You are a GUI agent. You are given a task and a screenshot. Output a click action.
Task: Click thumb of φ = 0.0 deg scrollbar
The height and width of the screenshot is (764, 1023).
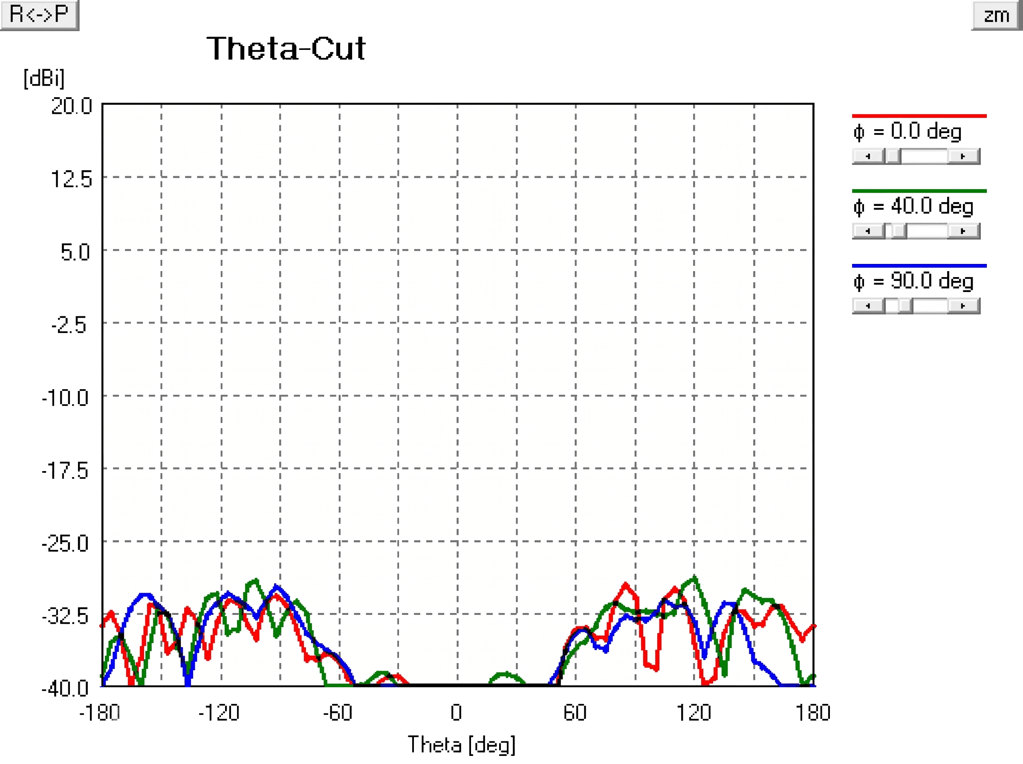pos(893,156)
